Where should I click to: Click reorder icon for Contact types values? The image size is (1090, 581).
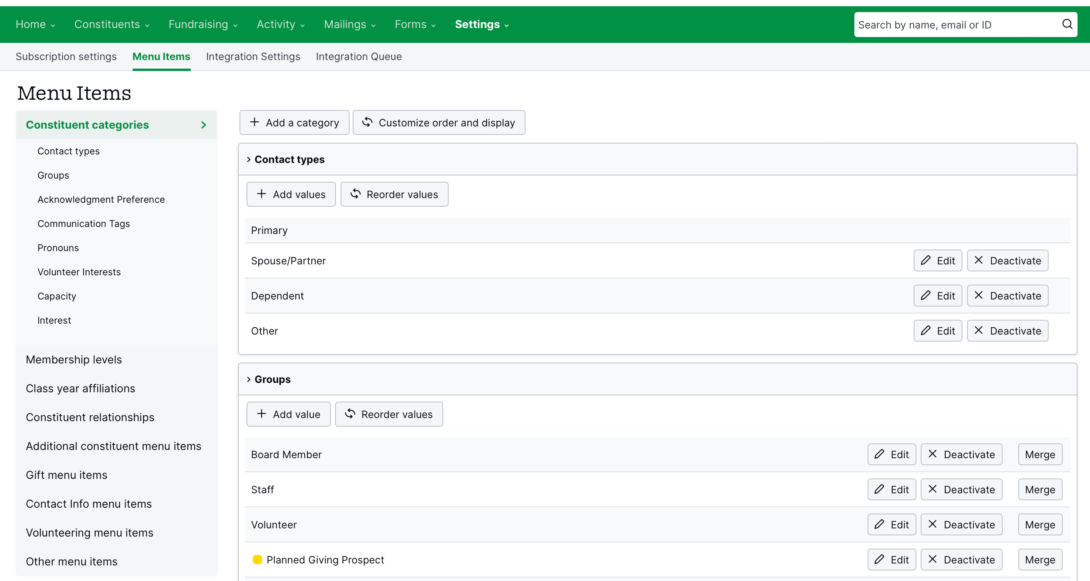pos(355,194)
